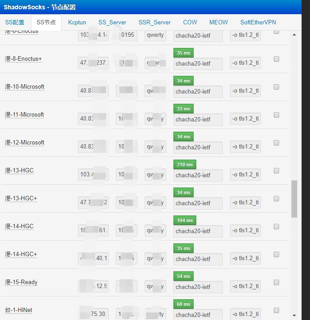This screenshot has width=310, height=320.
Task: Click the vertical scrollbar thumb
Action: pyautogui.click(x=294, y=199)
